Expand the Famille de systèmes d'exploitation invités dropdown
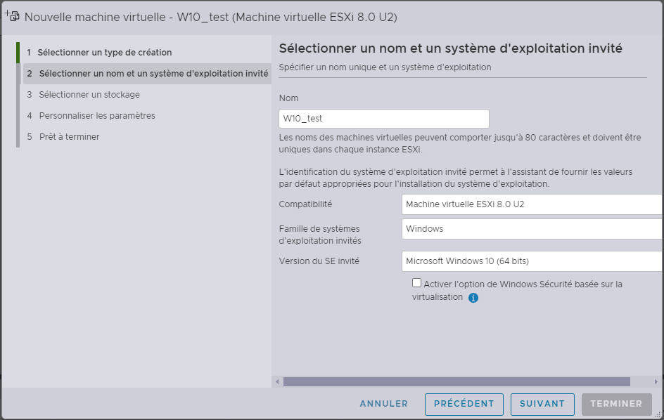 click(532, 229)
